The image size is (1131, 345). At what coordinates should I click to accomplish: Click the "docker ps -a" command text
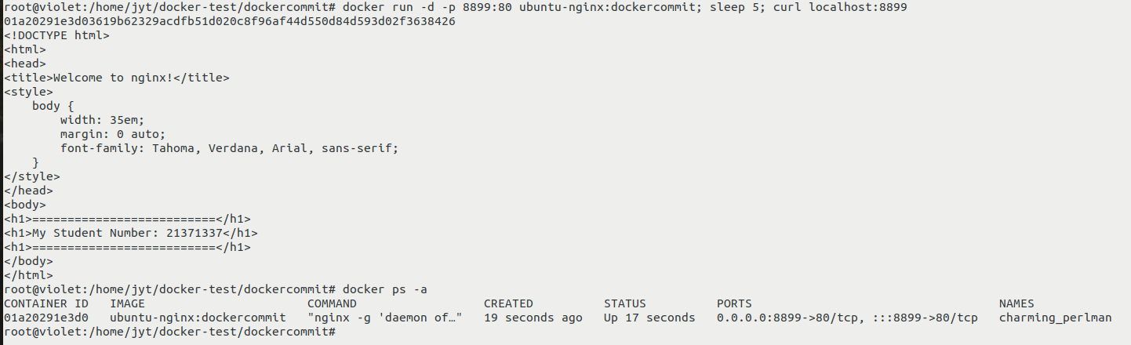coord(384,289)
